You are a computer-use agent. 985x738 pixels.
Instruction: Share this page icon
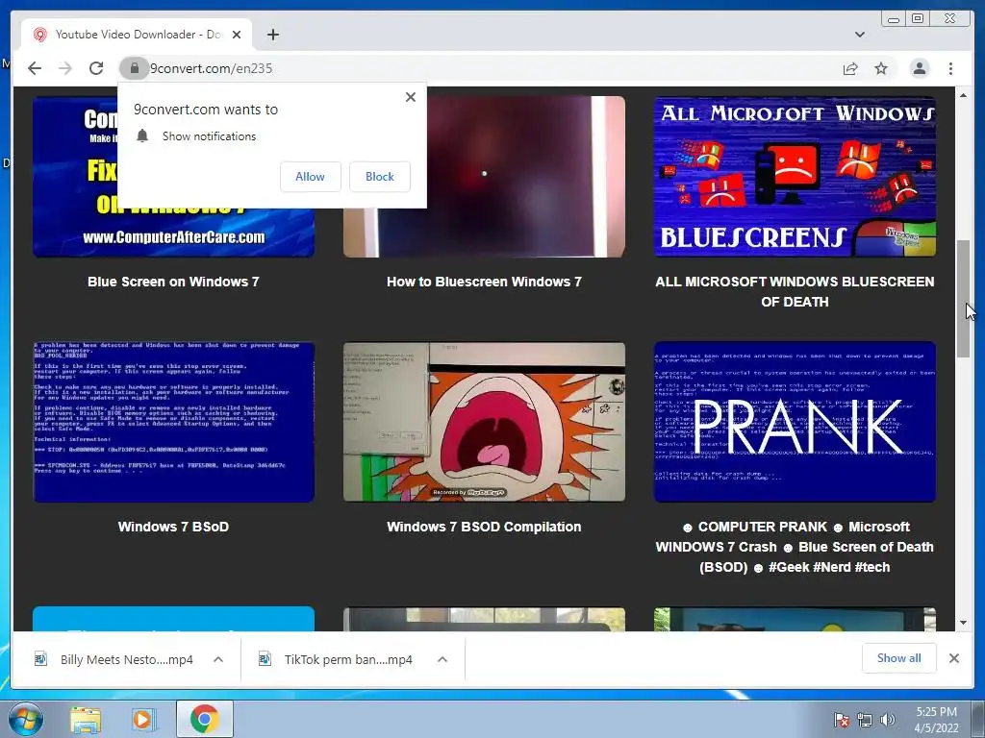tap(850, 68)
